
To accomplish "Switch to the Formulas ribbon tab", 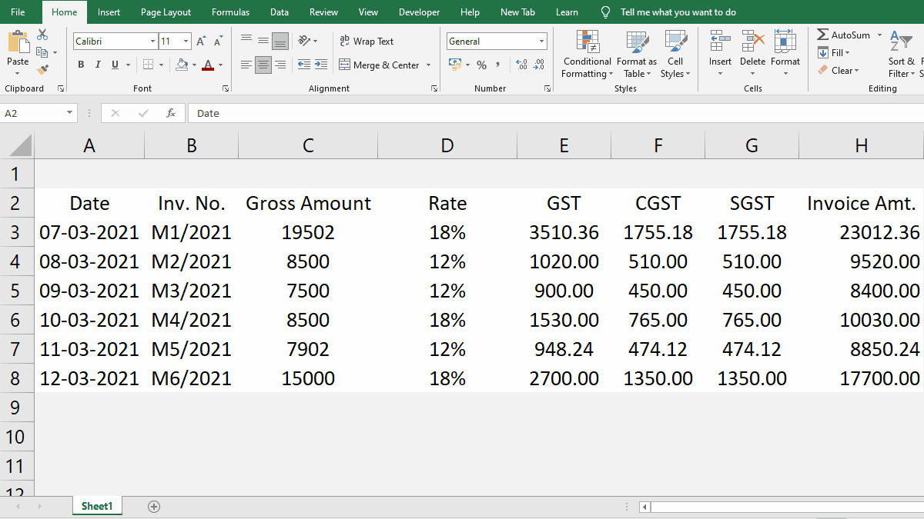I will click(x=230, y=12).
